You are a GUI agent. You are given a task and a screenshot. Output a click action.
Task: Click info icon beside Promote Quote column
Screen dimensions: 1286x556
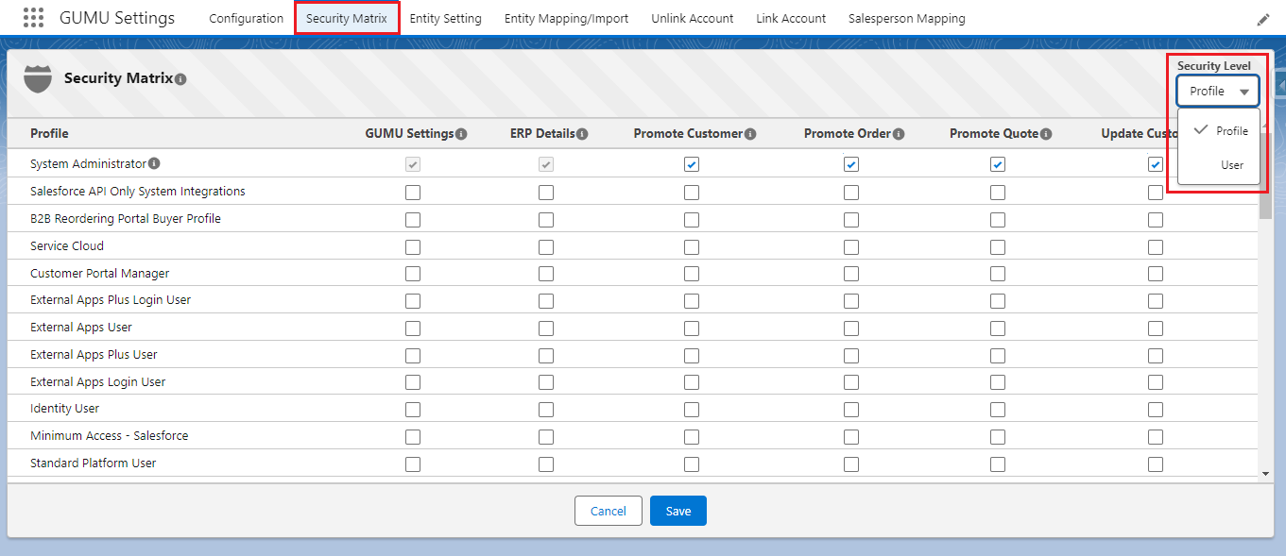pyautogui.click(x=1046, y=134)
